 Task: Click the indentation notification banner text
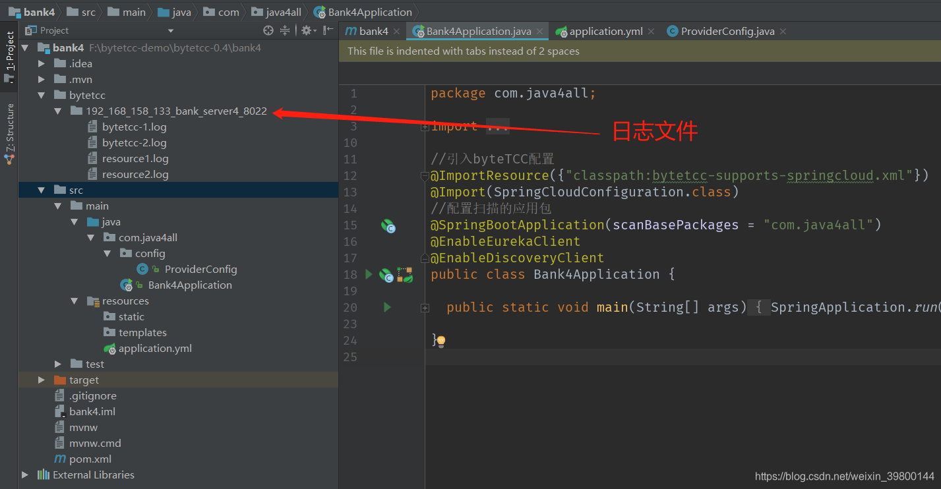(x=464, y=51)
